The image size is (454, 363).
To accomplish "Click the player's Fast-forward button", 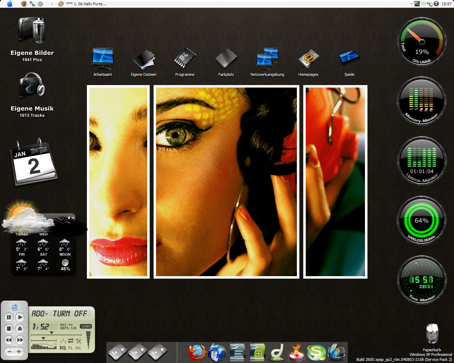I will (x=20, y=340).
